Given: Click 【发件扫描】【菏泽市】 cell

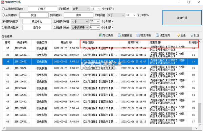Looking at the screenshot, I should point(100,95).
